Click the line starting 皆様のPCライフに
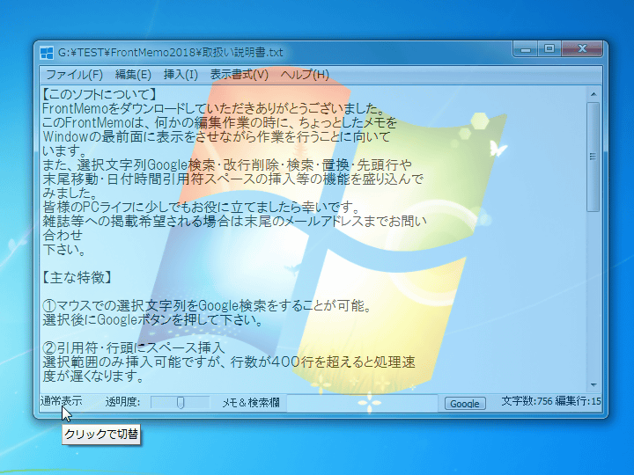Screen dimensions: 634x475 pyautogui.click(x=202, y=208)
